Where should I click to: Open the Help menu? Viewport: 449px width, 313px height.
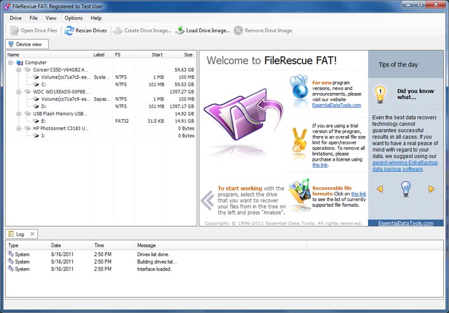click(x=96, y=18)
